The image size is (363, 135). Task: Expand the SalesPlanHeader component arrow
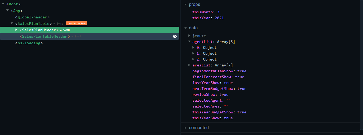[16, 30]
